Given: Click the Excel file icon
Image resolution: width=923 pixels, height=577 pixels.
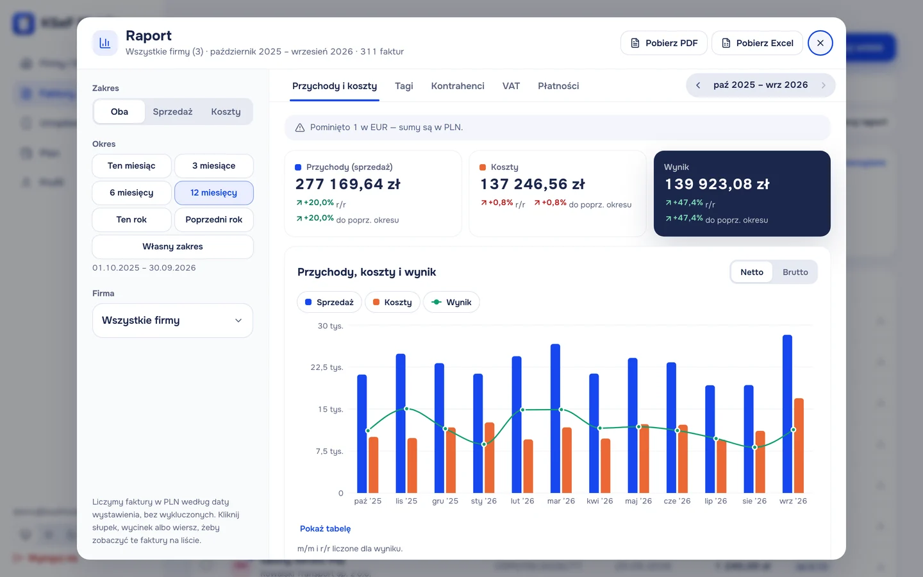Looking at the screenshot, I should click(726, 43).
